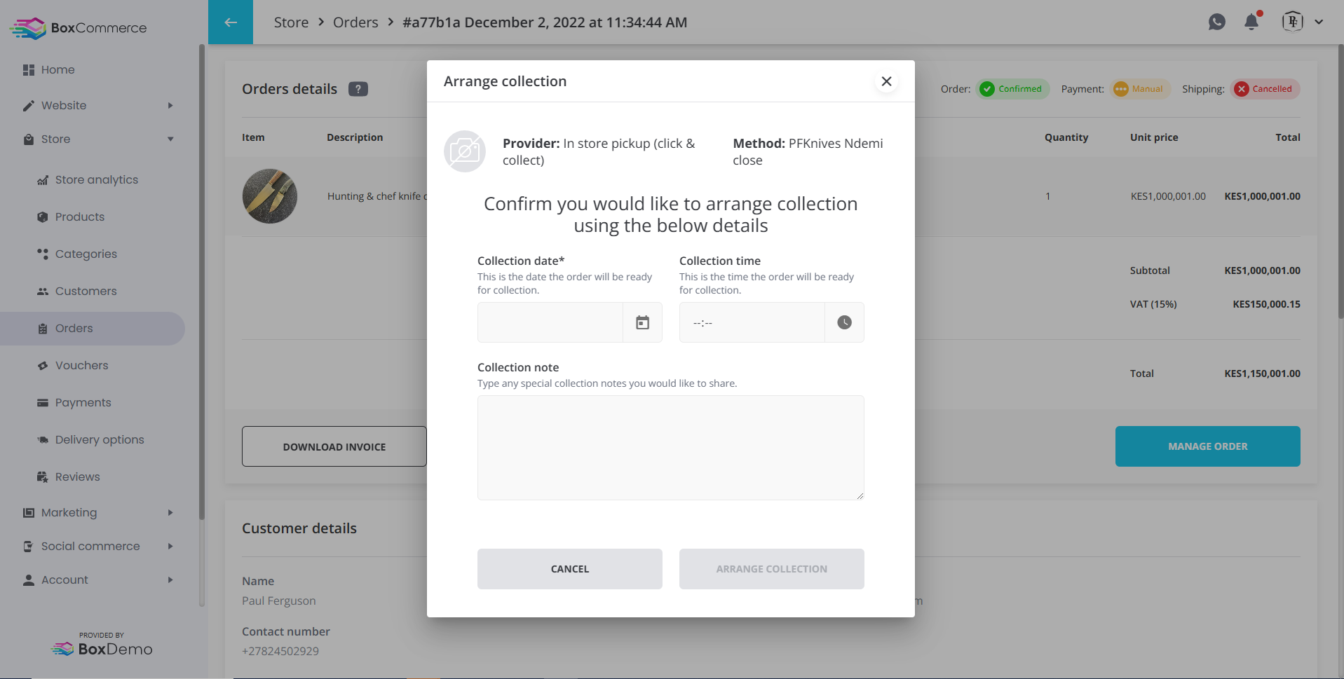The height and width of the screenshot is (679, 1344).
Task: Click the page vertical scrollbar
Action: [1340, 182]
